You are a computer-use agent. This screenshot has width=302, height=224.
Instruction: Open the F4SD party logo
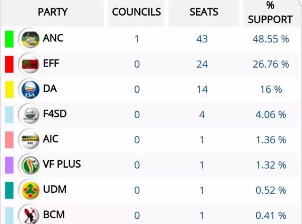(30, 115)
